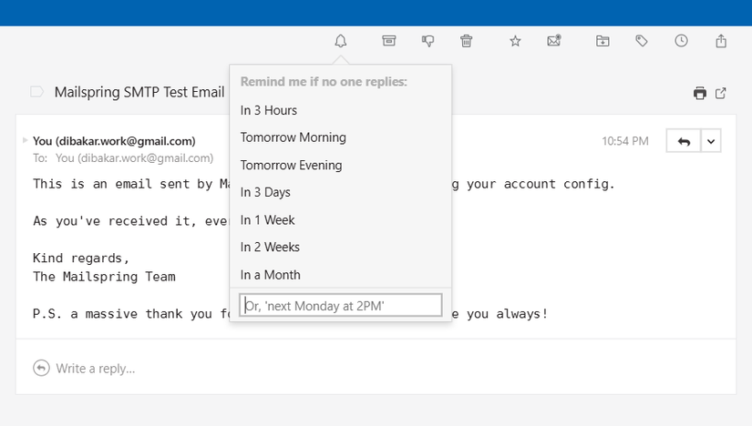Image resolution: width=752 pixels, height=426 pixels.
Task: Expand sender details triangle
Action: click(x=25, y=140)
